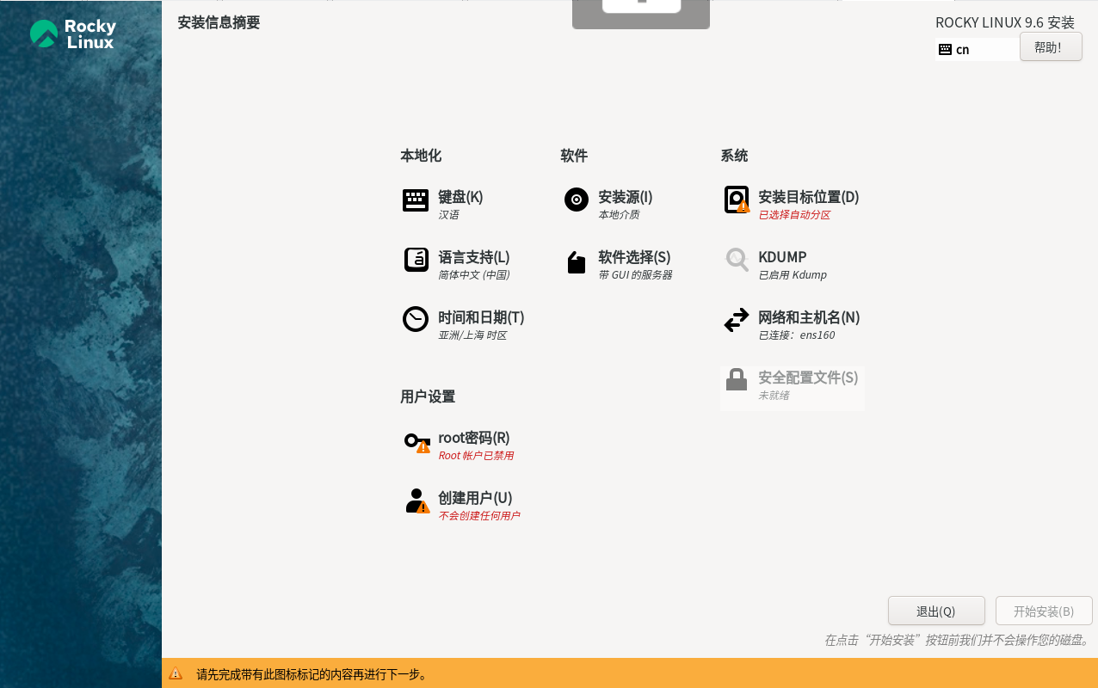Image resolution: width=1098 pixels, height=688 pixels.
Task: Click the lock icon for 安全配置文件(S)
Action: 737,379
